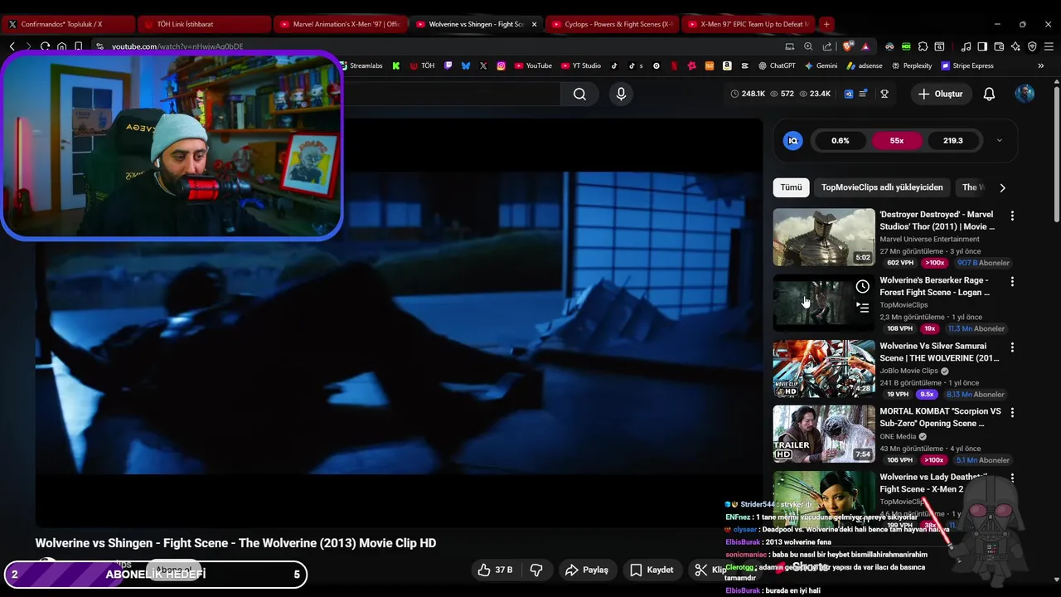Click the Oluştur create button
The image size is (1061, 597).
pyautogui.click(x=940, y=94)
